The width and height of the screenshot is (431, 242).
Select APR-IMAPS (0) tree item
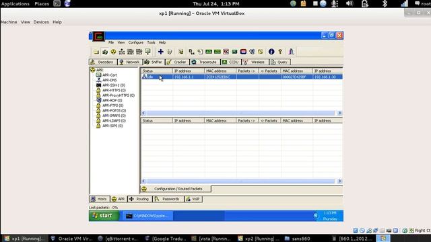114,116
